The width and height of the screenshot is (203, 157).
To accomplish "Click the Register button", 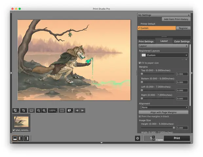I will pos(183,28).
